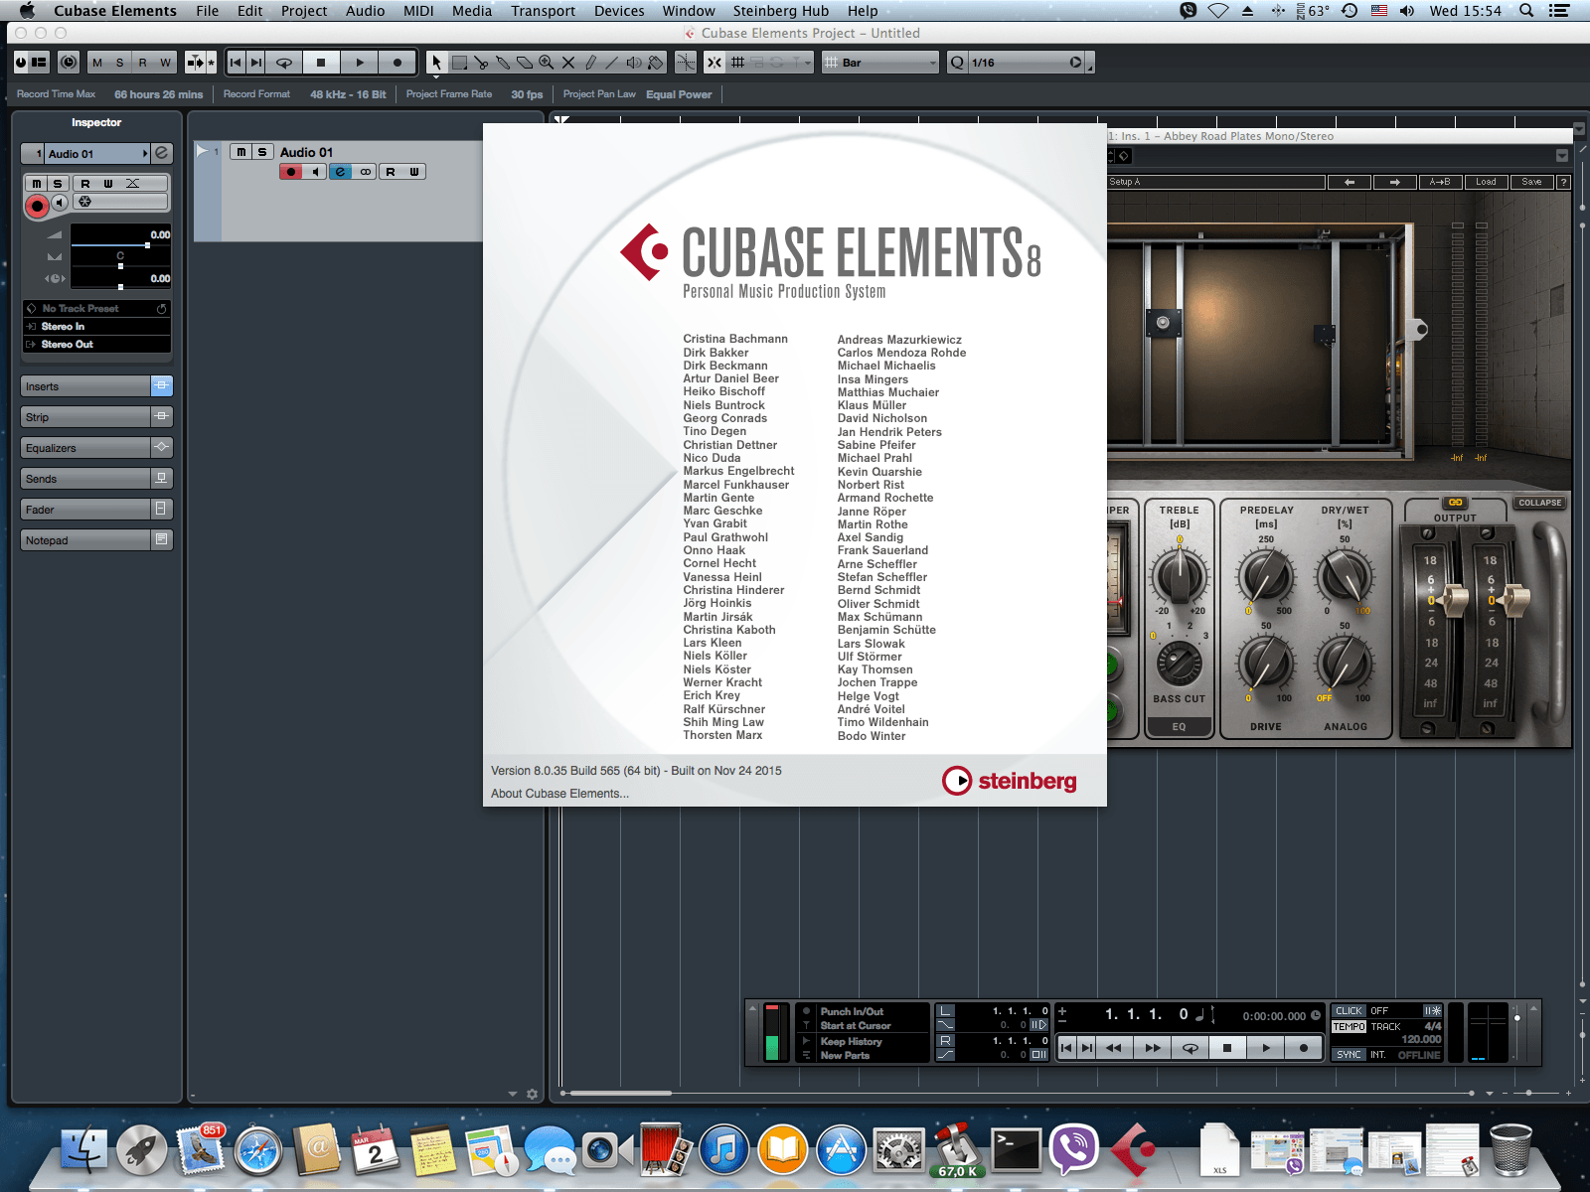This screenshot has width=1590, height=1192.
Task: Select the Draw pencil tool
Action: tap(590, 63)
